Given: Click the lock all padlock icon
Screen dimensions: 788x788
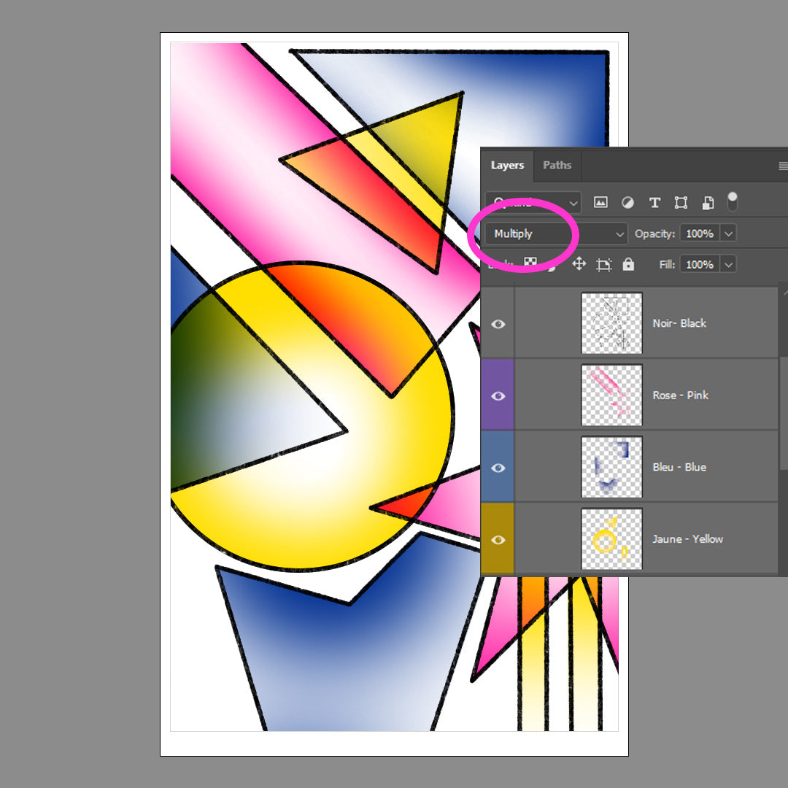Looking at the screenshot, I should coord(628,264).
